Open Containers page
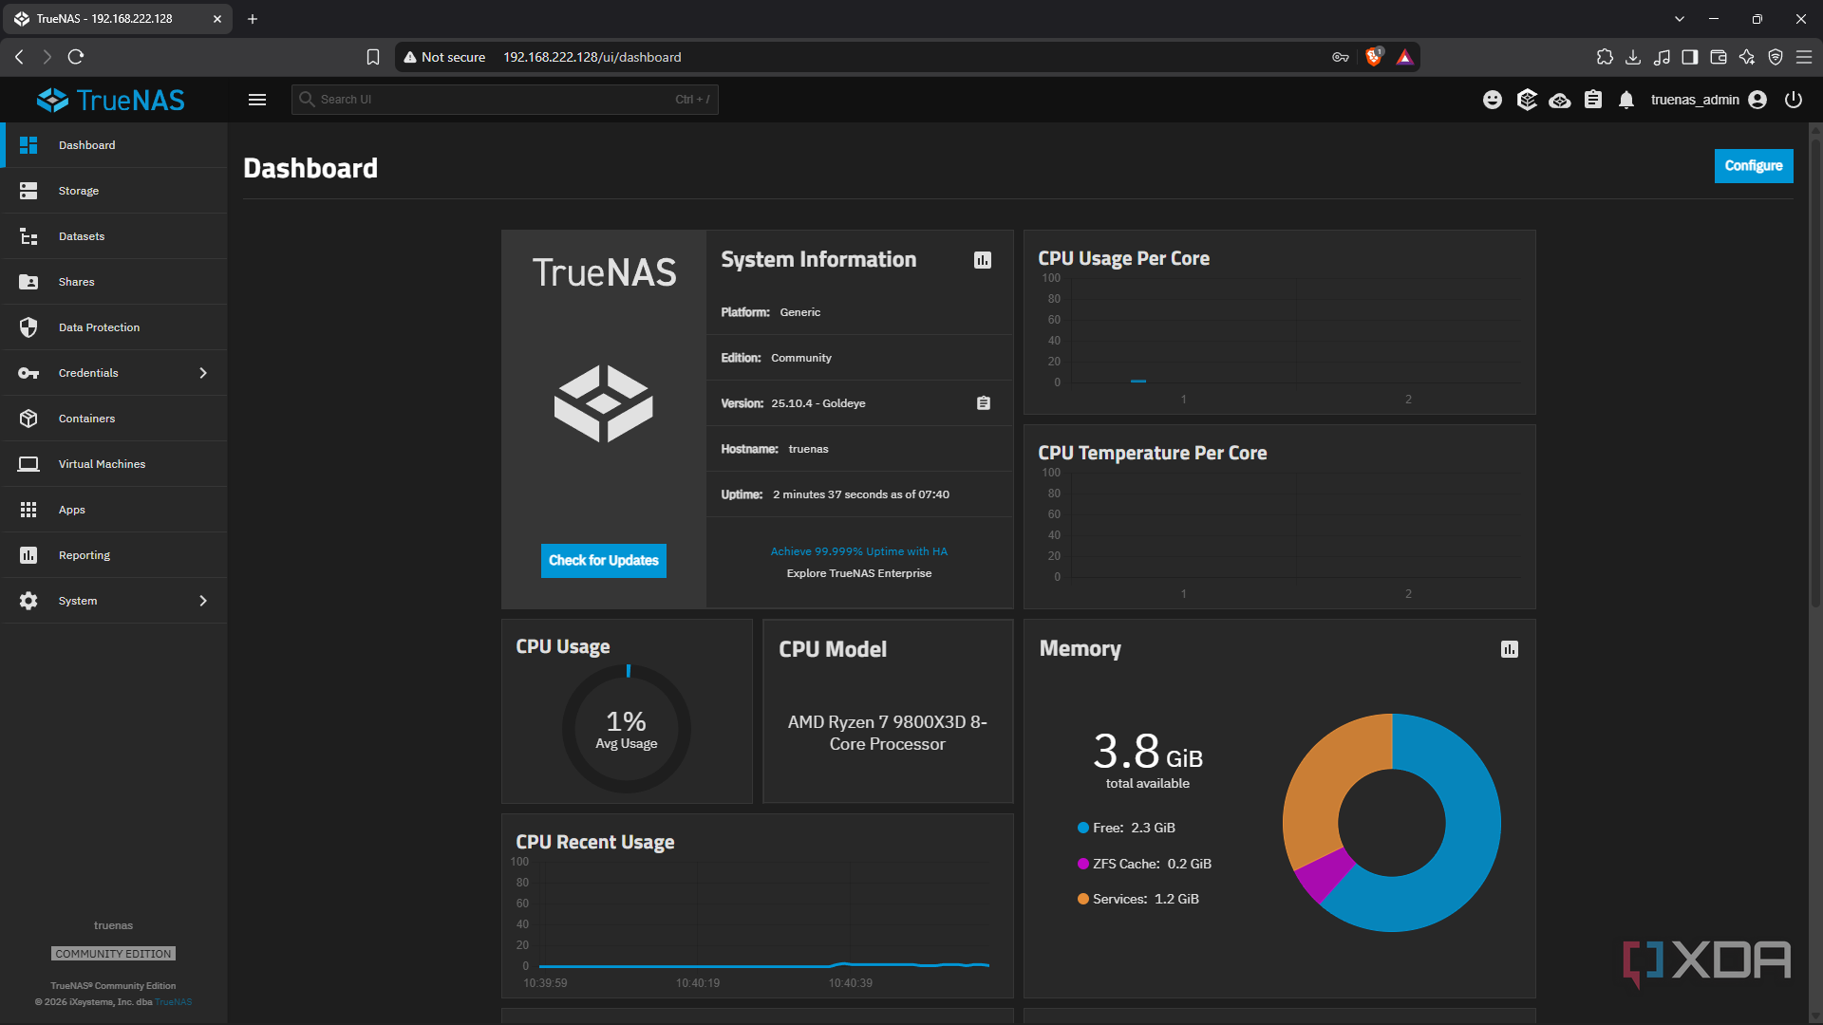The width and height of the screenshot is (1823, 1025). point(114,419)
